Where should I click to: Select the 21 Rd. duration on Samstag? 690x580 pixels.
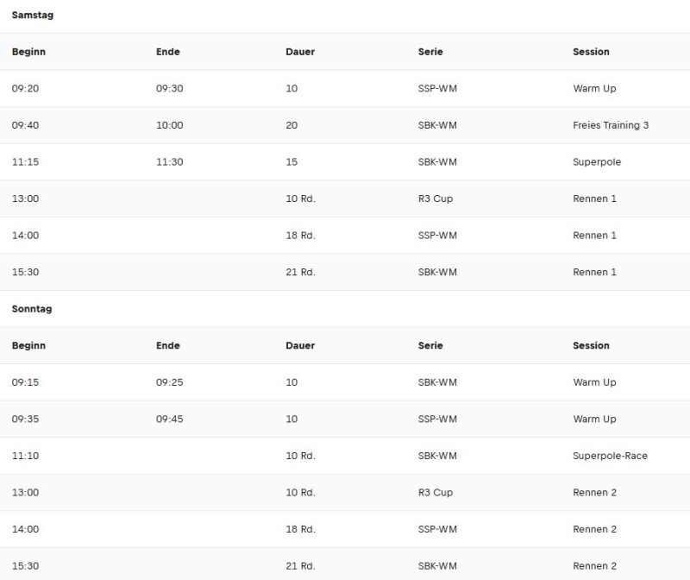tap(300, 272)
